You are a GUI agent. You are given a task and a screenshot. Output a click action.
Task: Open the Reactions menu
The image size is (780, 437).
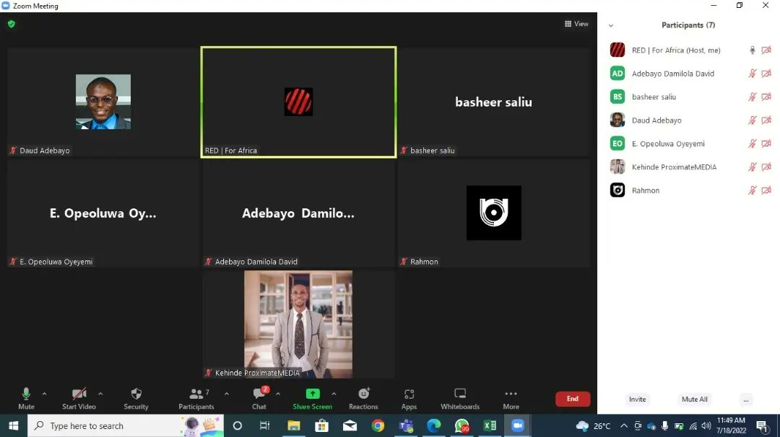[363, 399]
